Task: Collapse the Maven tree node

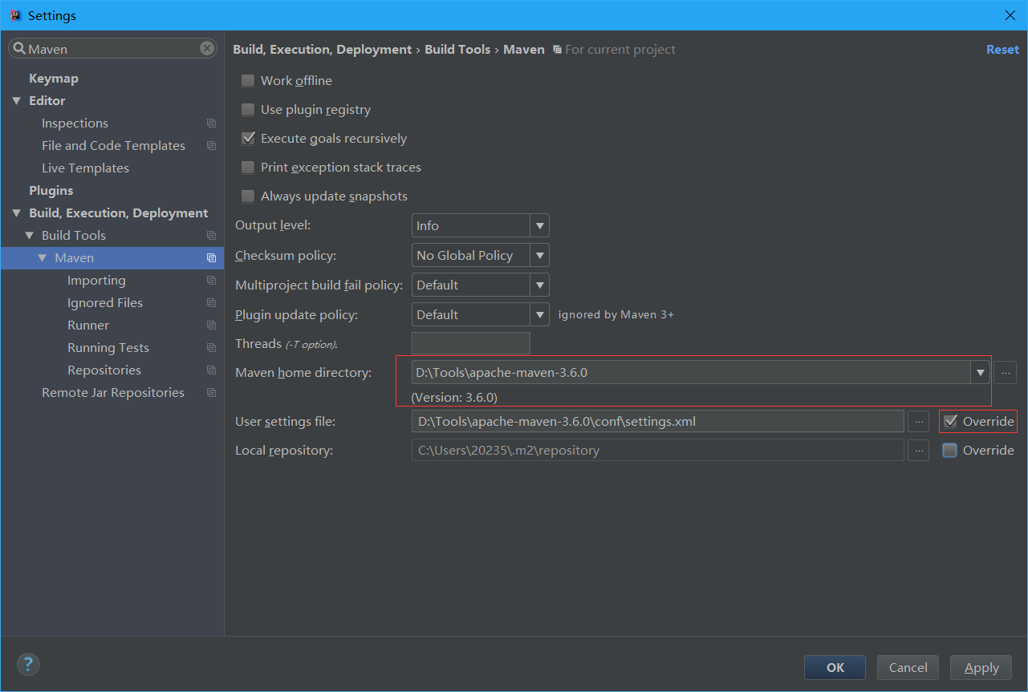Action: 43,258
